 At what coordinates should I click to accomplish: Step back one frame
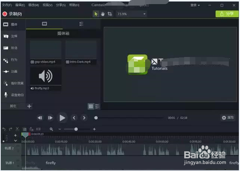40,118
